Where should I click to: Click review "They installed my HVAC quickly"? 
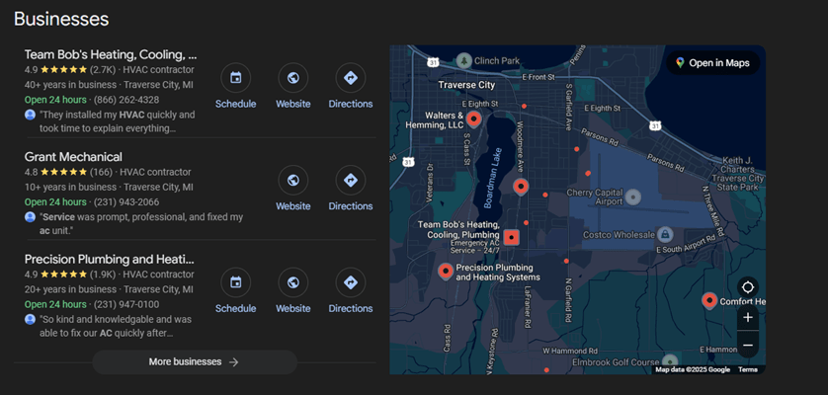click(x=117, y=121)
